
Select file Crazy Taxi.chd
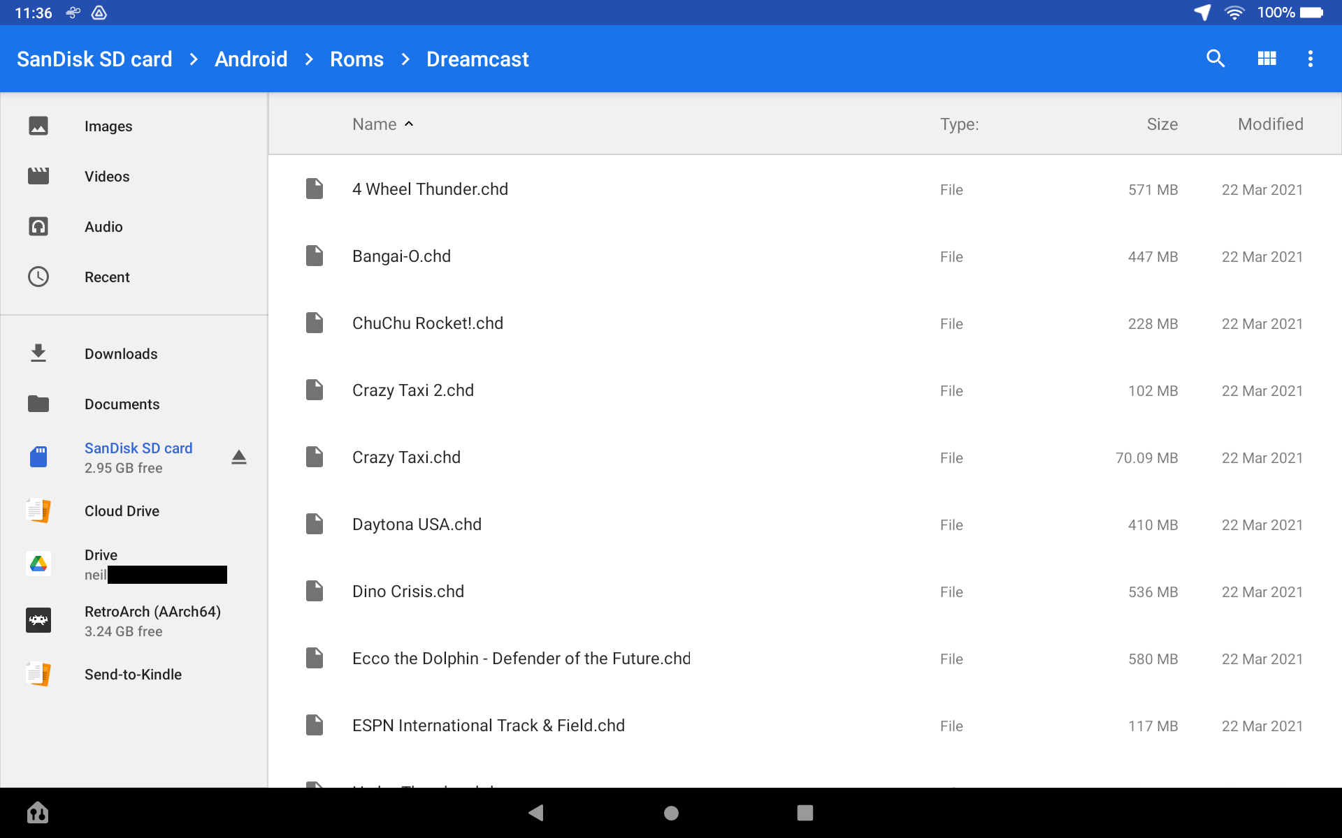(x=805, y=457)
